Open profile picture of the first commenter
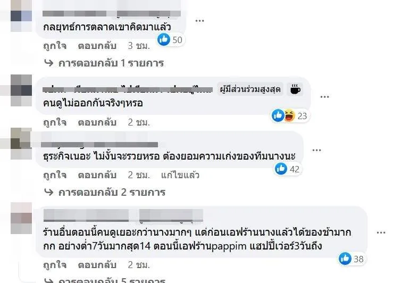This screenshot has height=283, width=393. pos(21,16)
